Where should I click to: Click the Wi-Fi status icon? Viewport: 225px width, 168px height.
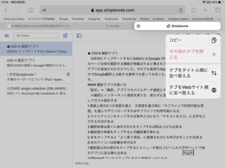[x=204, y=2]
